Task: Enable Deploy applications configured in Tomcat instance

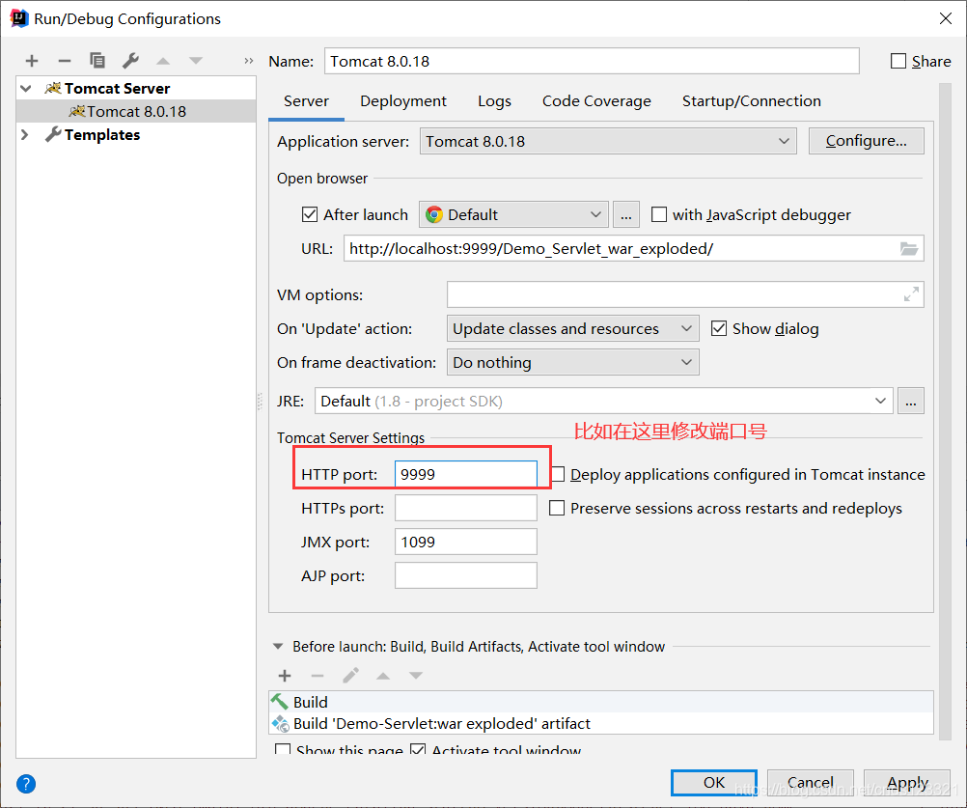Action: [x=558, y=474]
